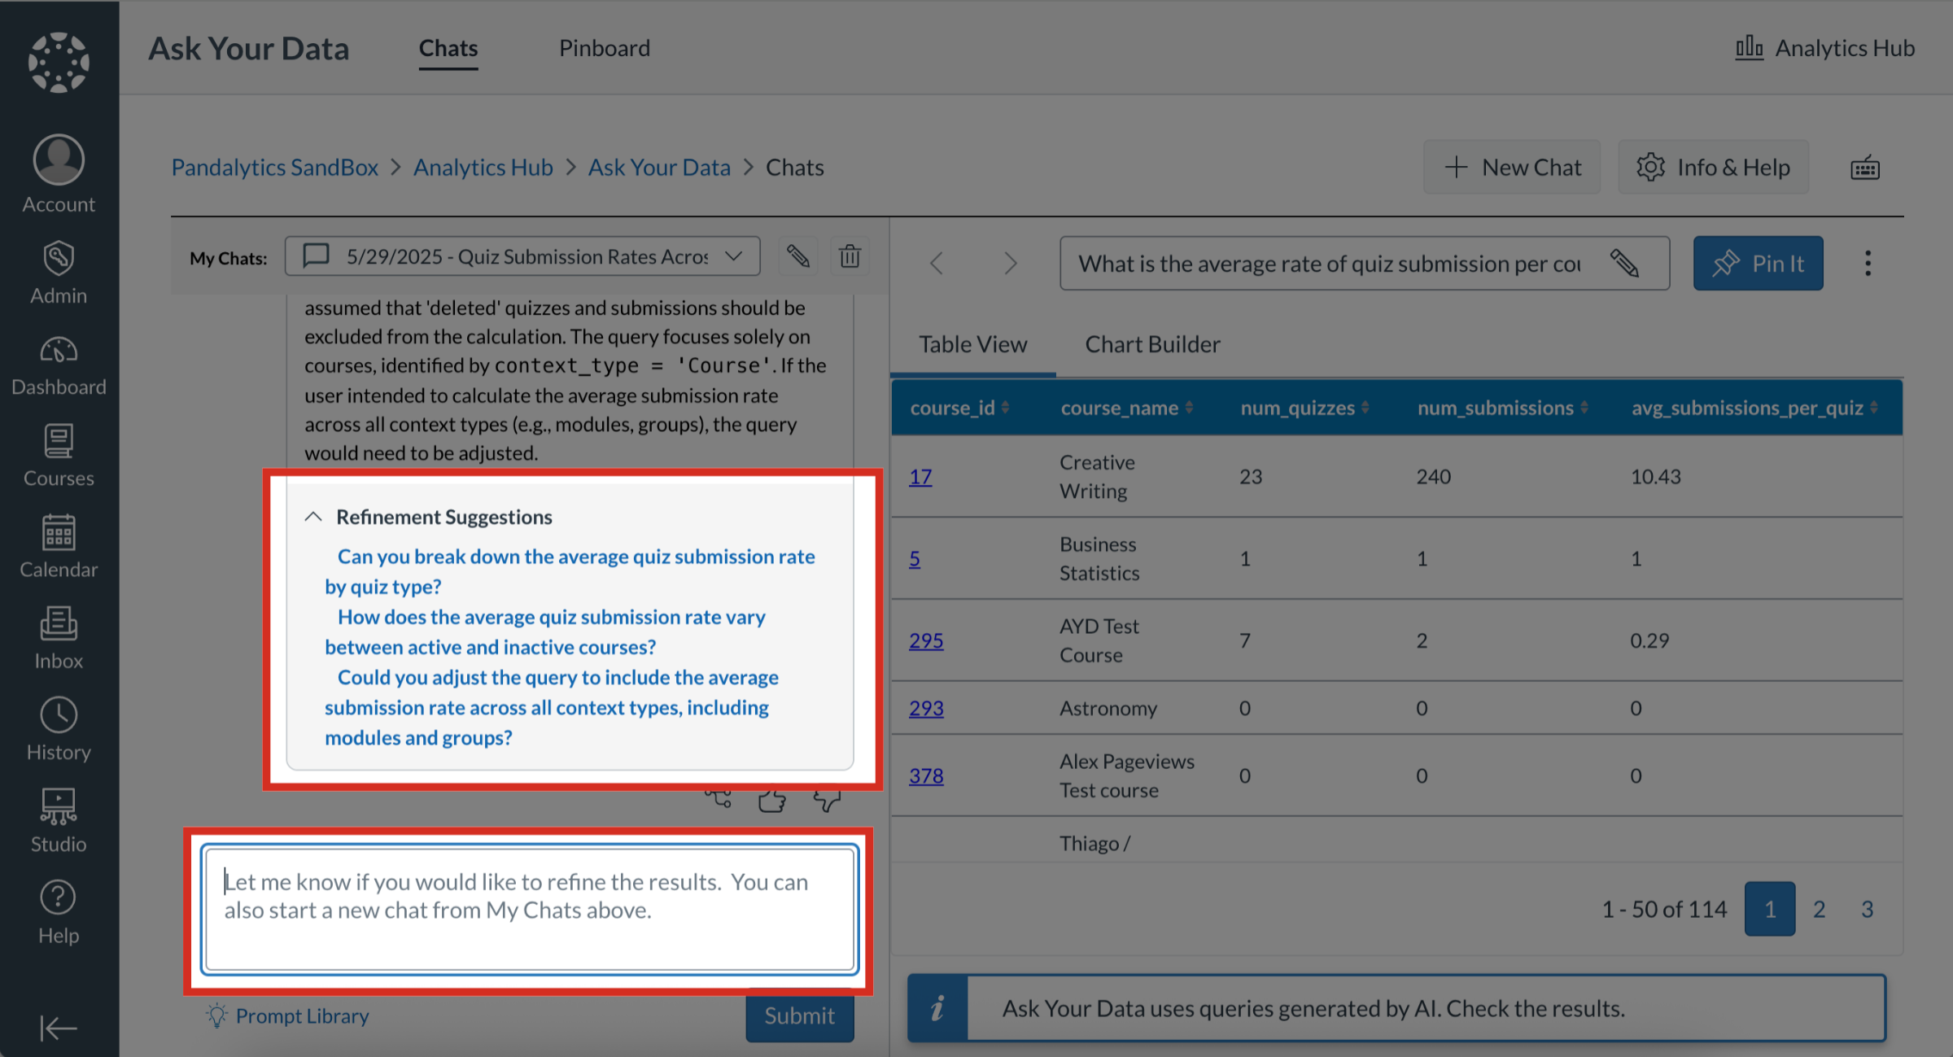Go to results page 2
1953x1057 pixels.
(1819, 908)
